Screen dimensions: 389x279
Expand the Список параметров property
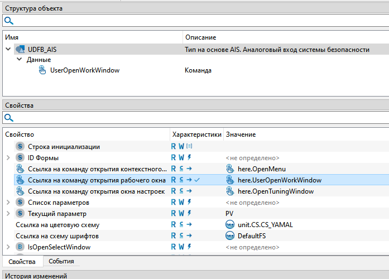8,203
